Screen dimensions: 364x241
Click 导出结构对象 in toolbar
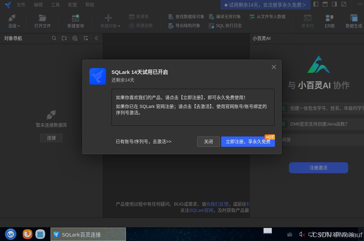(184, 26)
